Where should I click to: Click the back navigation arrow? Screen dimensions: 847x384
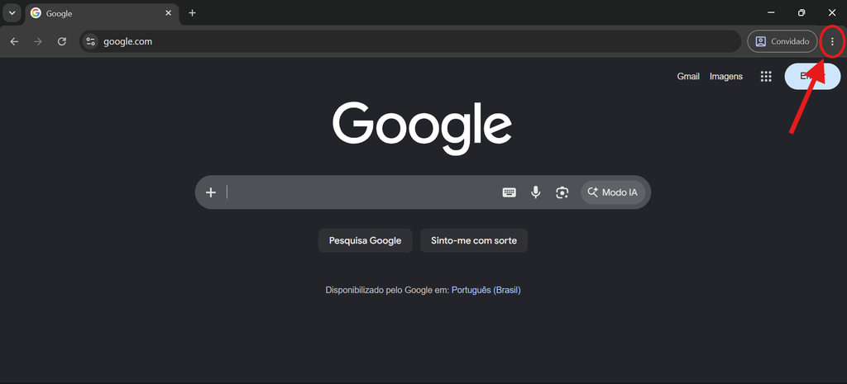click(x=14, y=41)
